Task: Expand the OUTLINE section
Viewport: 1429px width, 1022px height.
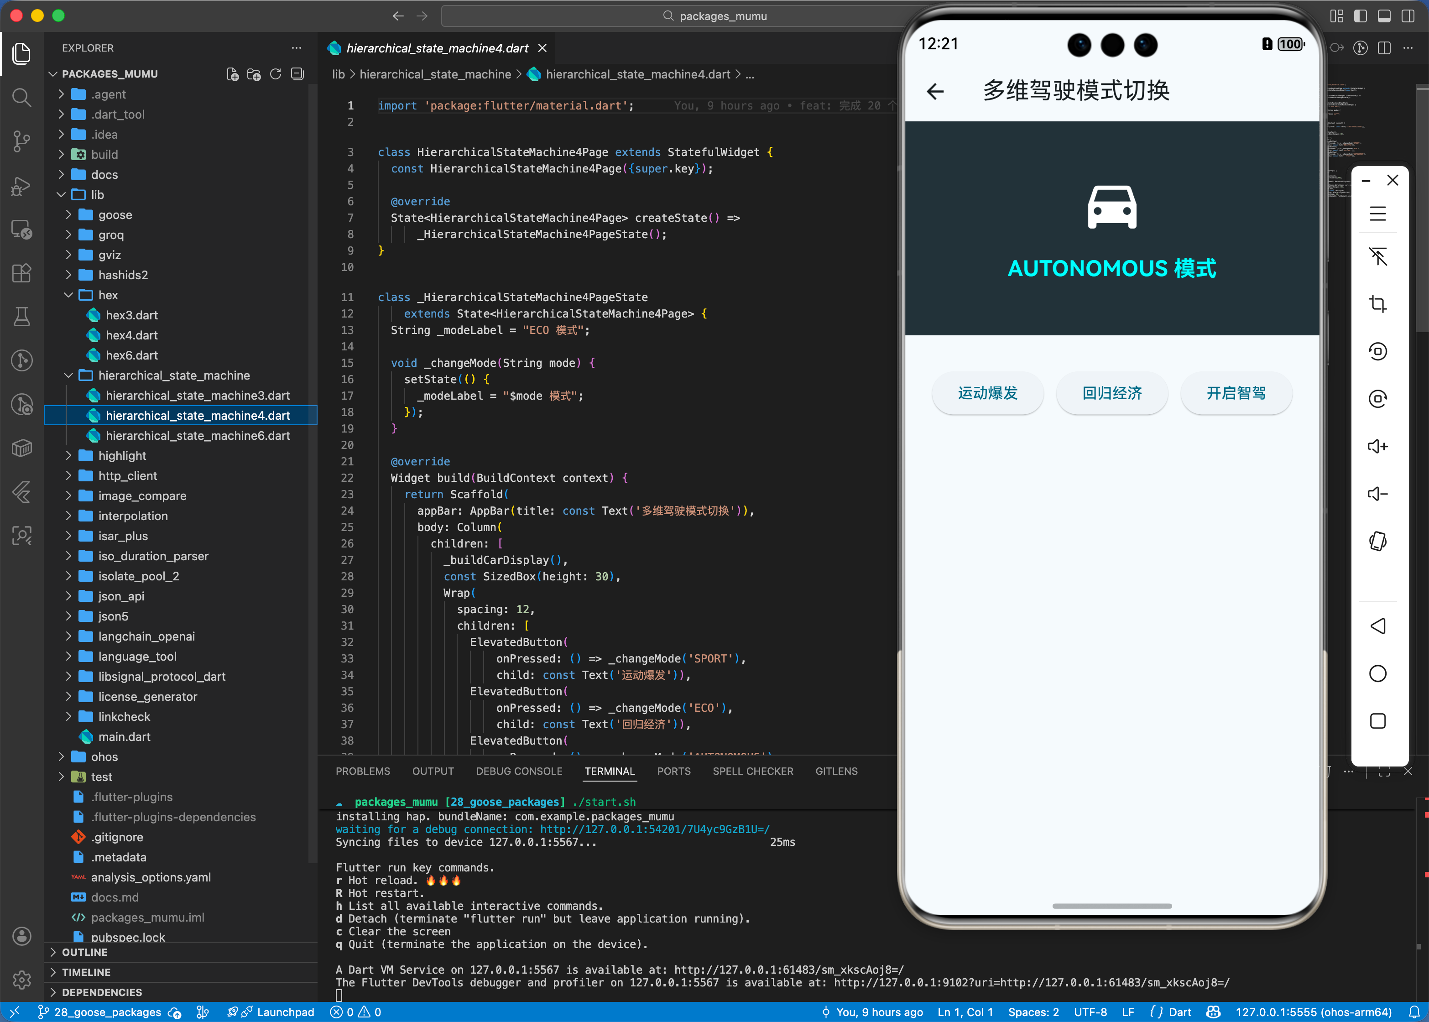Action: click(84, 952)
